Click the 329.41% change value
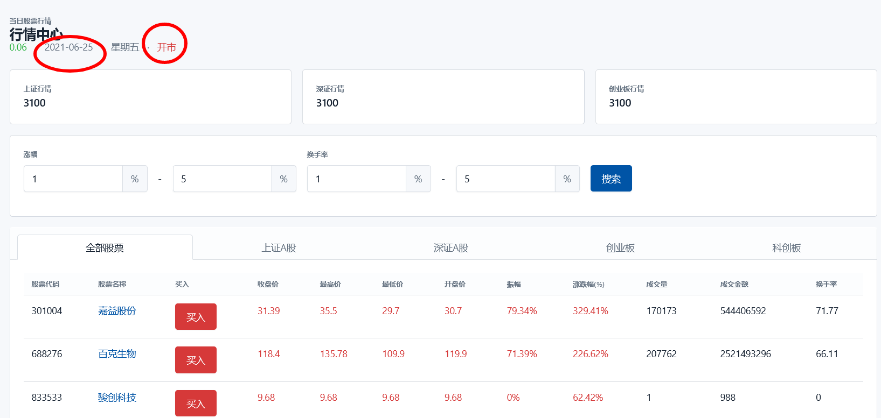 point(591,311)
